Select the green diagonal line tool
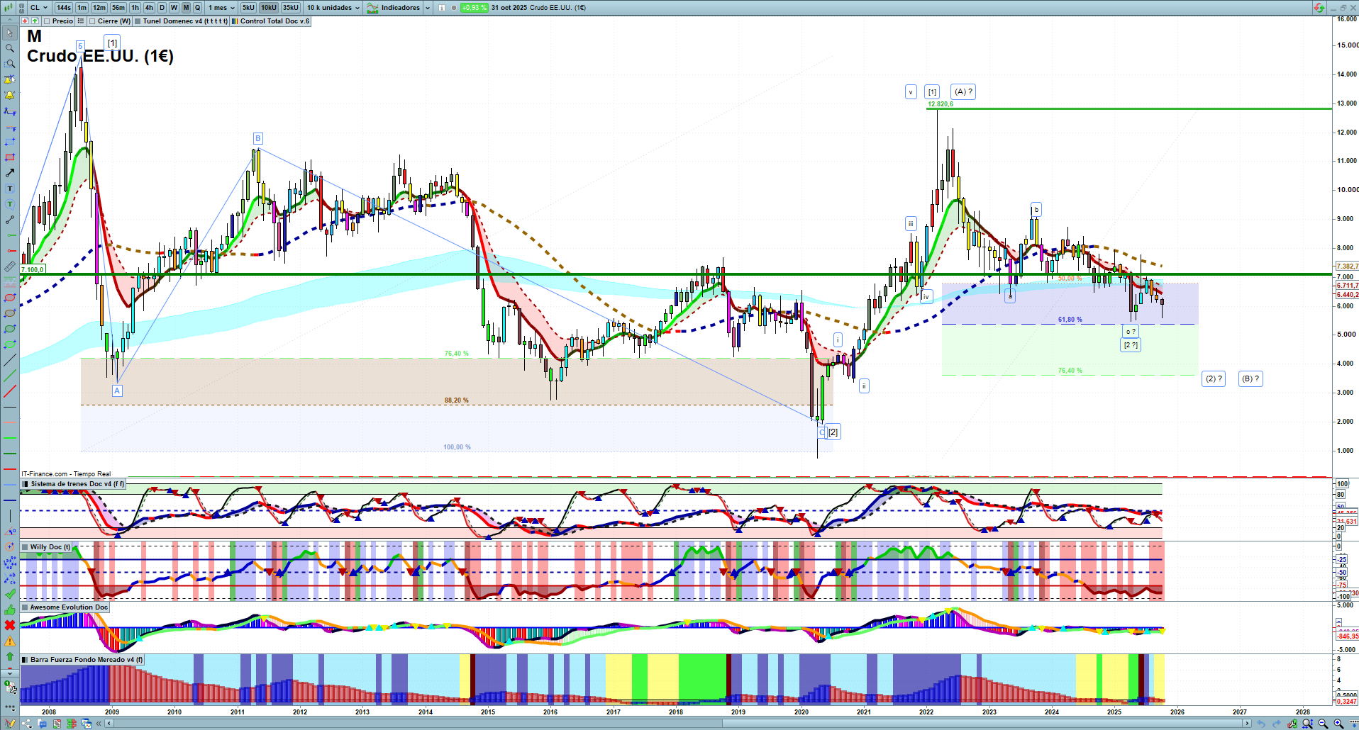The width and height of the screenshot is (1359, 730). [x=10, y=376]
